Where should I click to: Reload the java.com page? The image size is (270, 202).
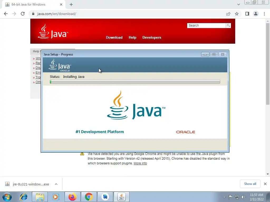[x=23, y=14]
